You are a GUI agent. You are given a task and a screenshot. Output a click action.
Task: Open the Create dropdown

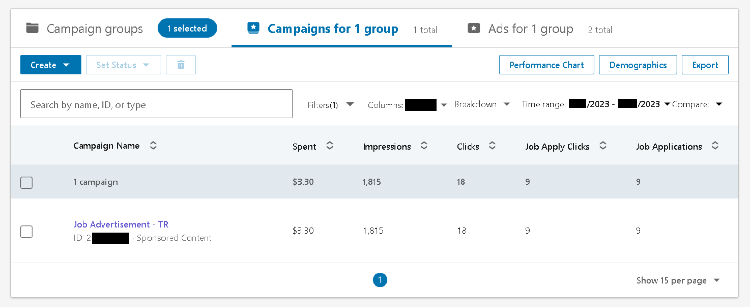pos(51,64)
